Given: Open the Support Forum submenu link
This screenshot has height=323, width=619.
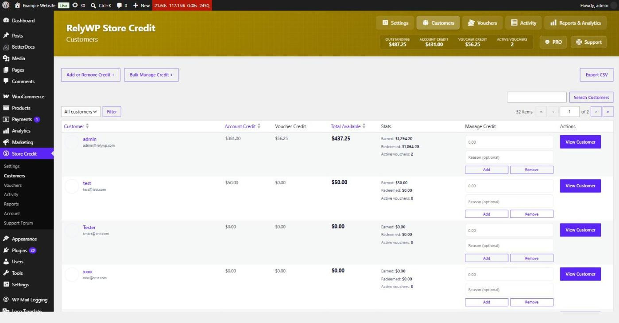Looking at the screenshot, I should click(18, 223).
